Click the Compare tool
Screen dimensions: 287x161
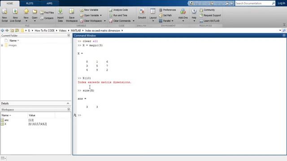coord(47,18)
